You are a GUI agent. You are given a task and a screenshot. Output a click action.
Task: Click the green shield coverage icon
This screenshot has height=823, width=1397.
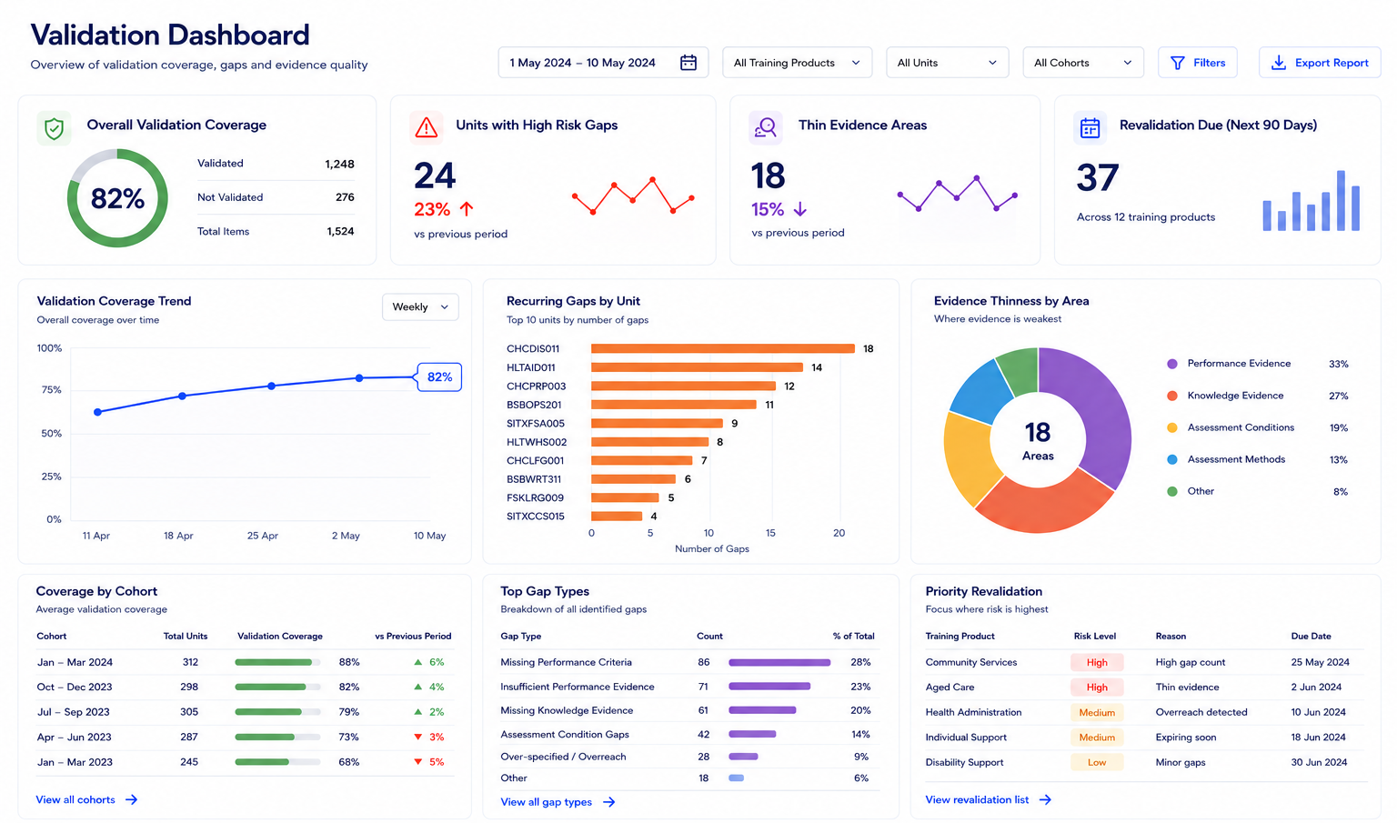click(x=54, y=128)
